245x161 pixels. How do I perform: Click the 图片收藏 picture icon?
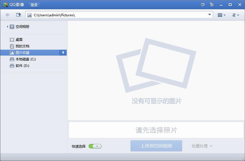12,53
